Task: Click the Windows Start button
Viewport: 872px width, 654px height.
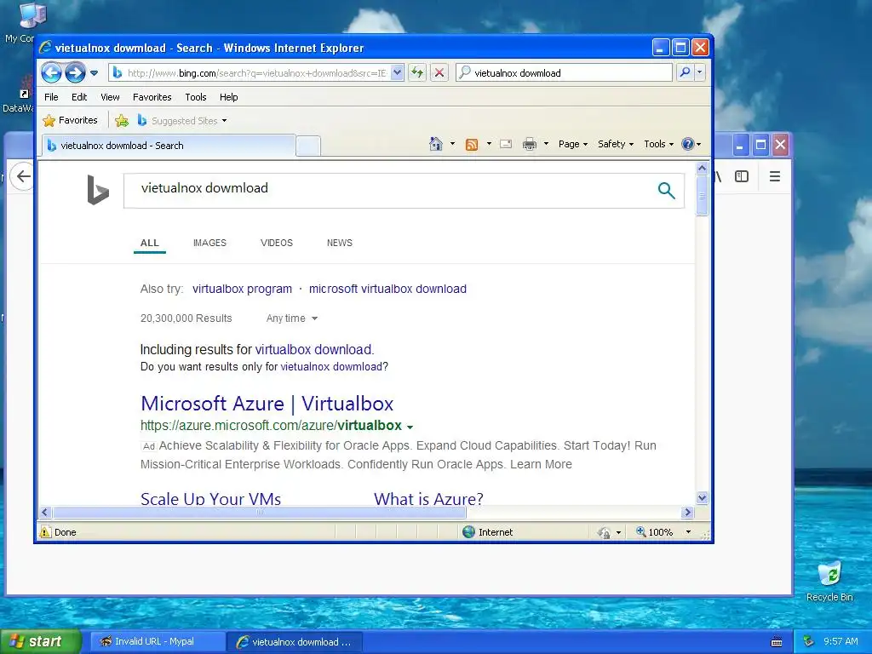Action: [x=41, y=641]
